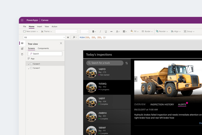Image resolution: width=202 pixels, height=135 pixels.
Task: Select the App tree item
Action: [x=31, y=58]
